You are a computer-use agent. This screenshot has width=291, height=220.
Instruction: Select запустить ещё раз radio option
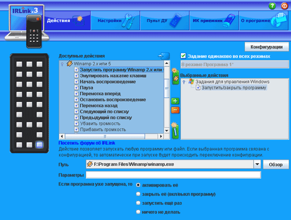138,203
